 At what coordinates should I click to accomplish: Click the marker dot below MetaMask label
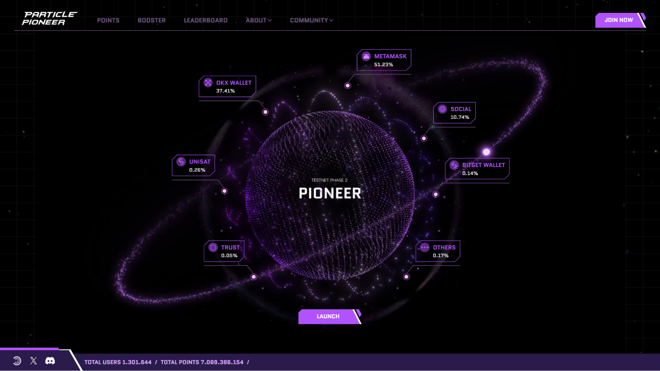348,86
